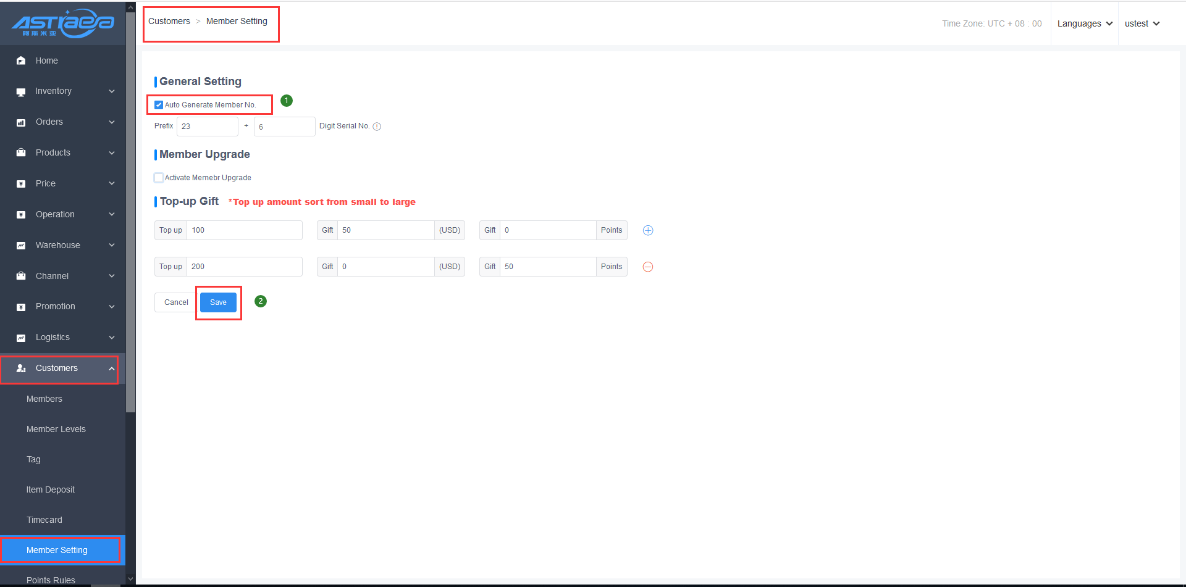Viewport: 1186px width, 587px height.
Task: Click the Save button
Action: pos(218,302)
